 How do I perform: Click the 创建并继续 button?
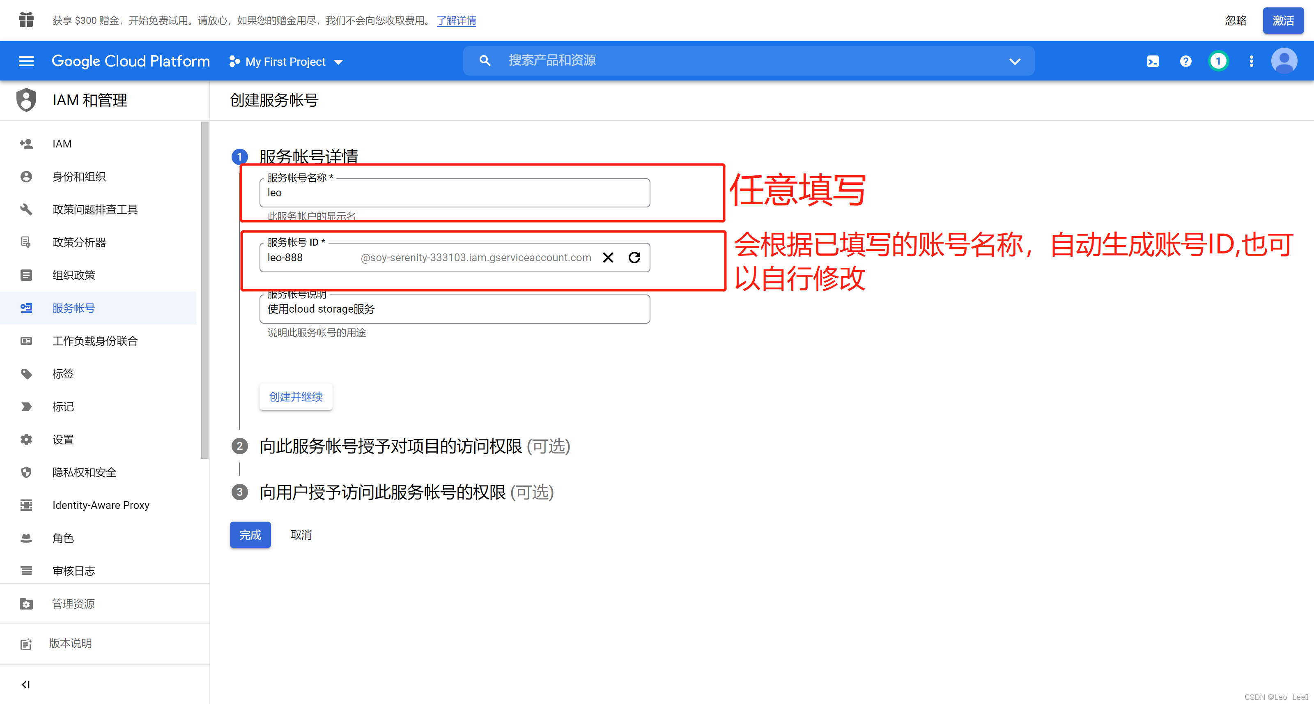(x=296, y=397)
